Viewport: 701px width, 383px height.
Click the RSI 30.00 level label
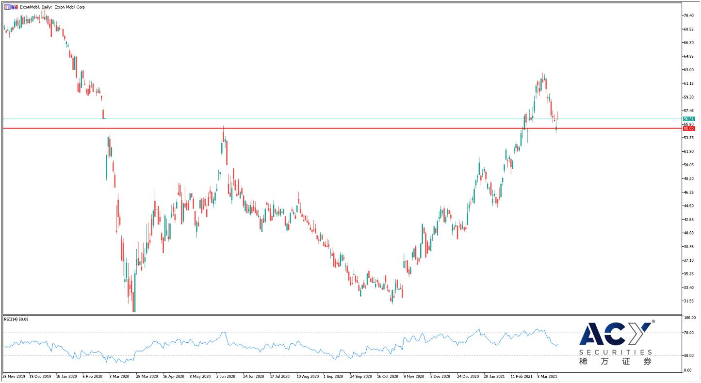click(689, 355)
